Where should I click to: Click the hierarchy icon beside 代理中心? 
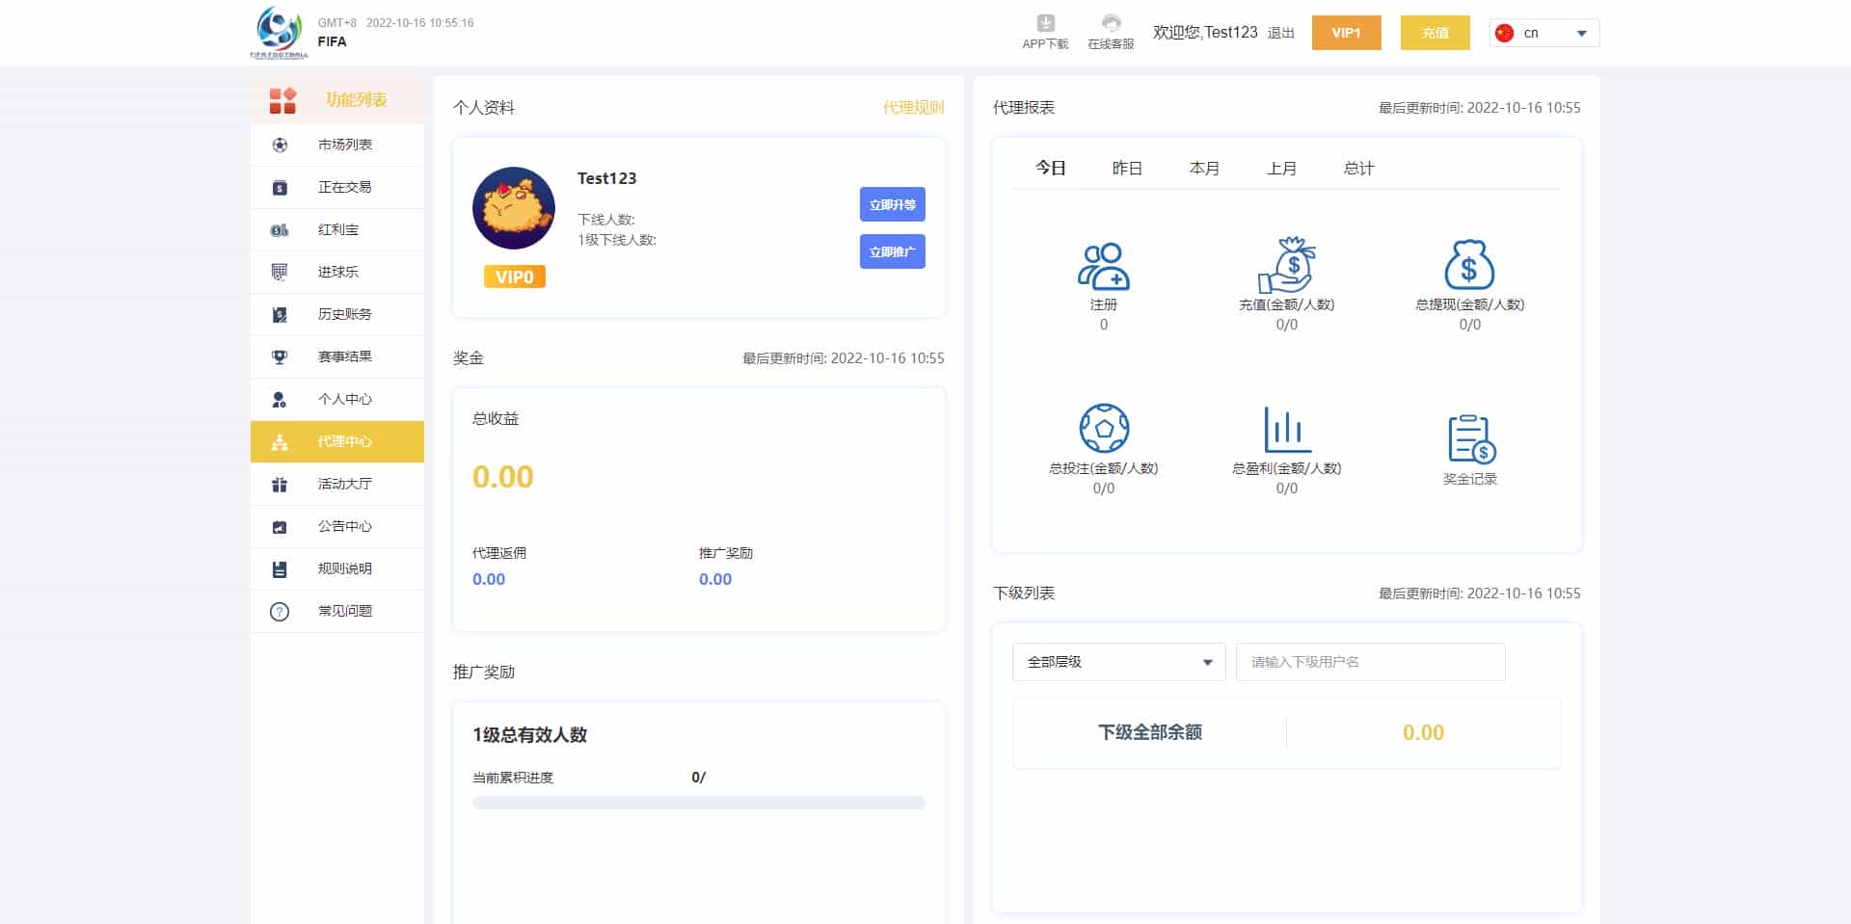280,442
